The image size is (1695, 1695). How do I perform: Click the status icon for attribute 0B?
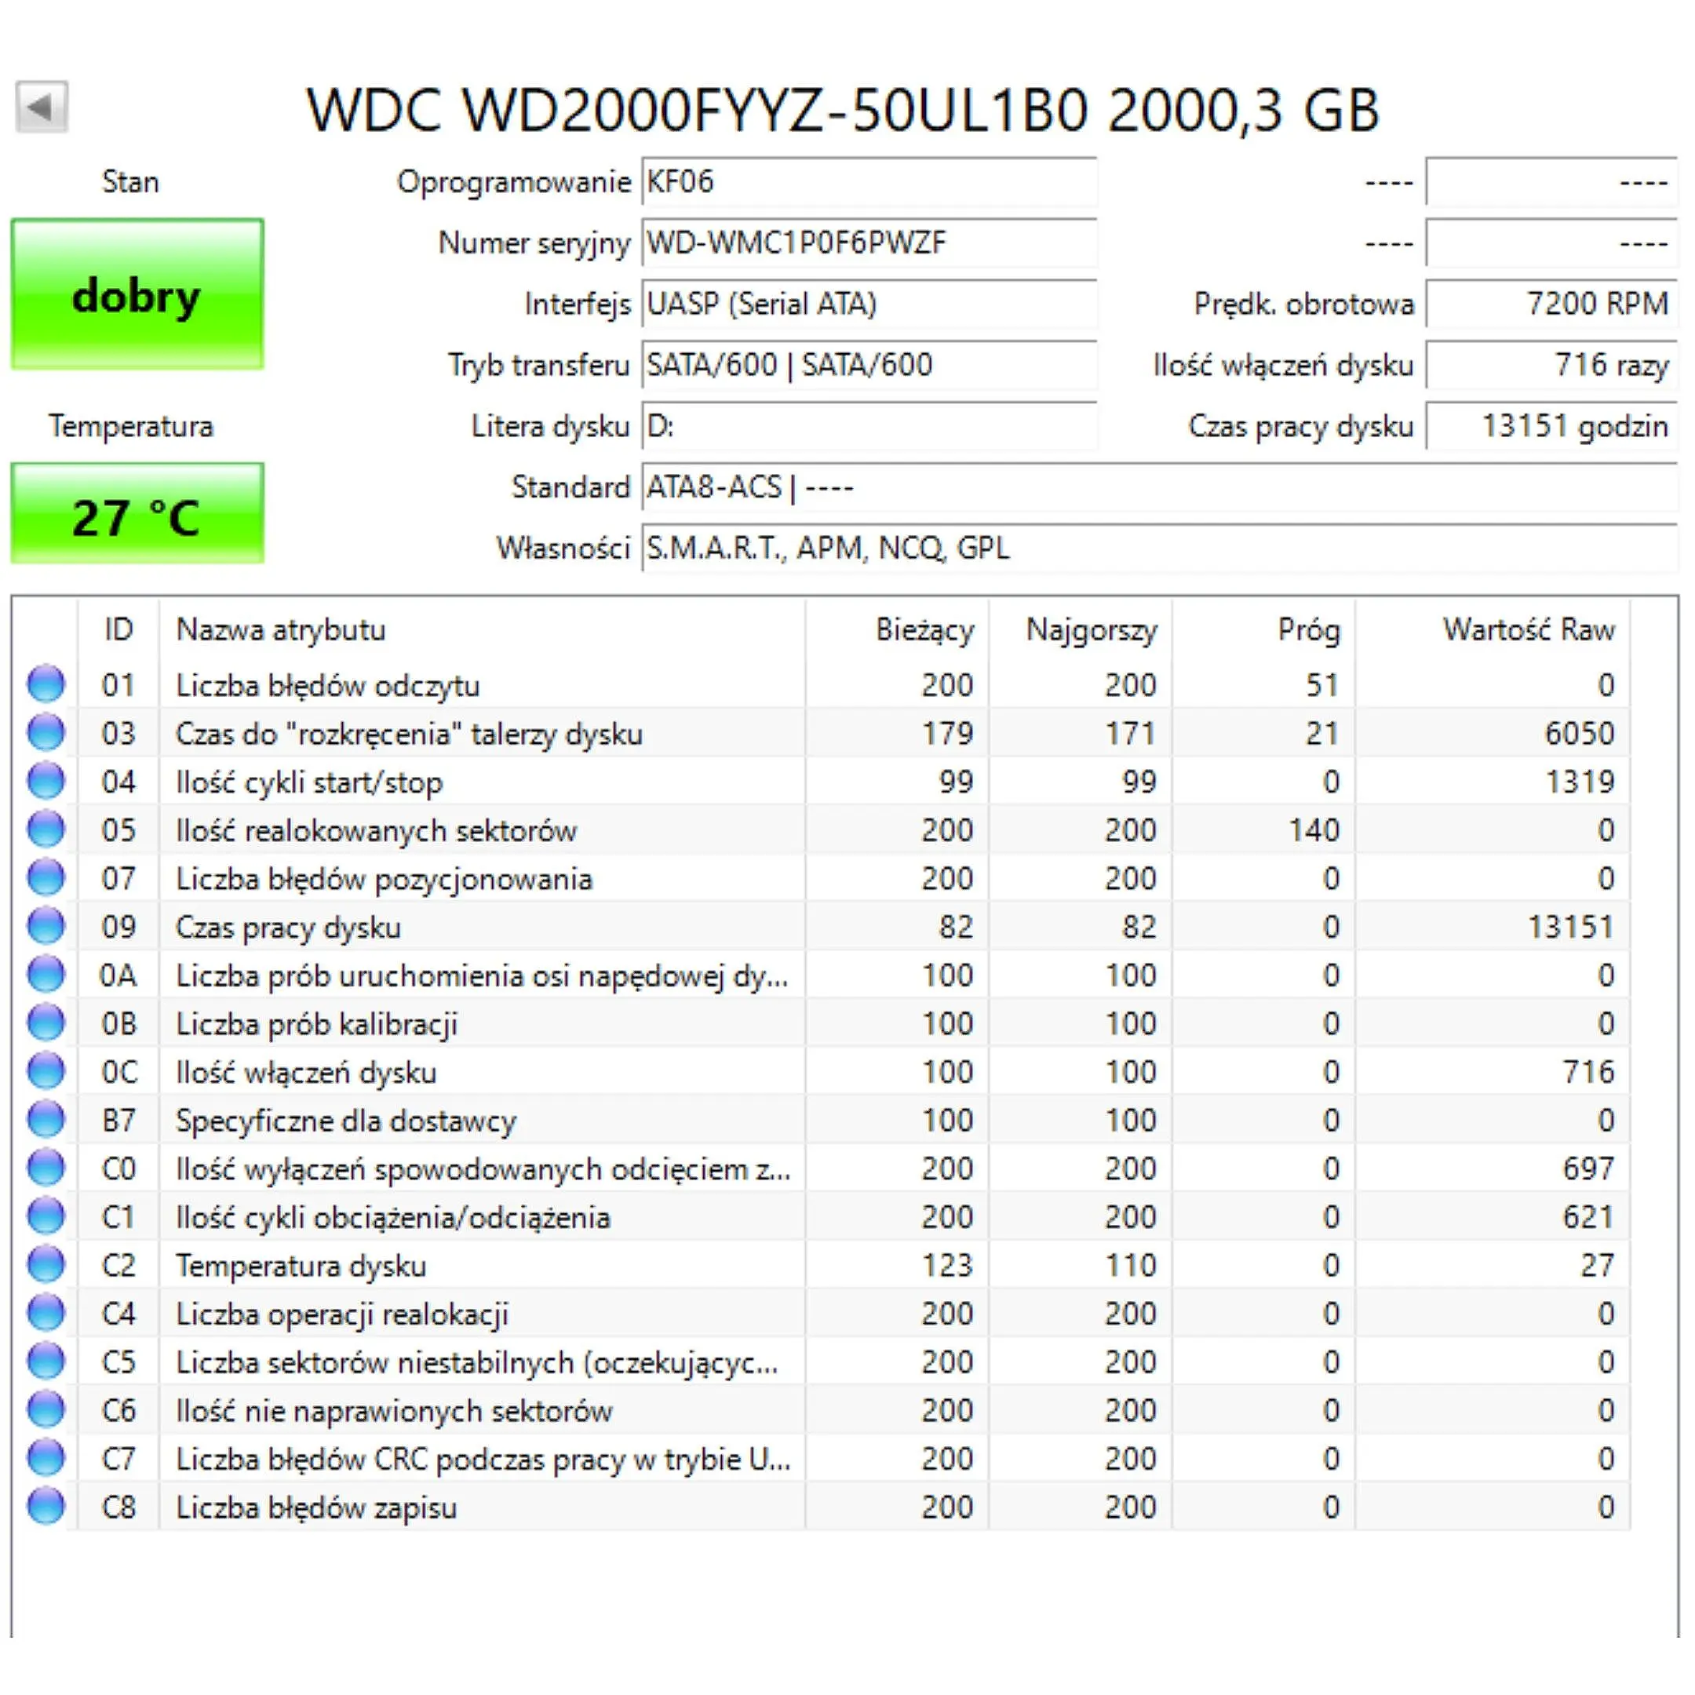tap(46, 1023)
